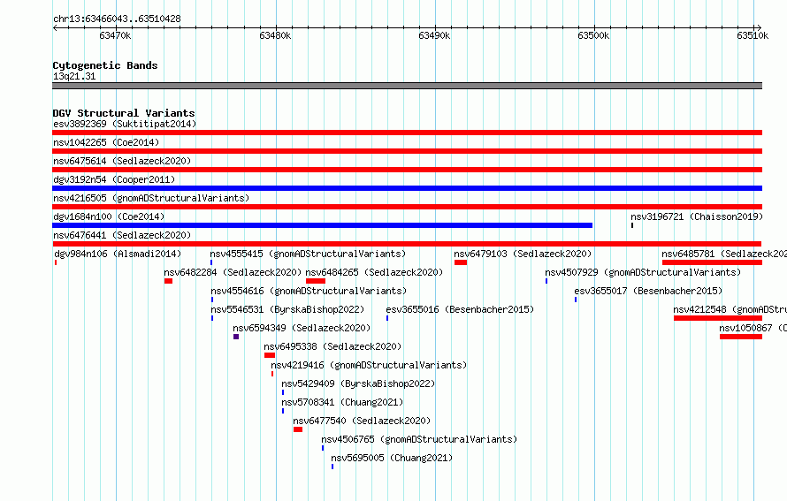The height and width of the screenshot is (501, 787).
Task: Select the small red marker under dgv984n106
Action: 56,262
